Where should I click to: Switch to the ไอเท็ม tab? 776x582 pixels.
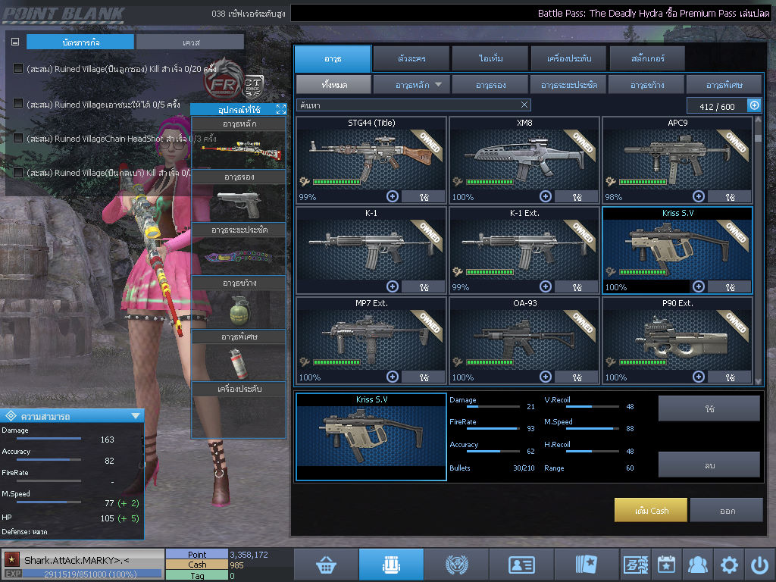click(490, 58)
